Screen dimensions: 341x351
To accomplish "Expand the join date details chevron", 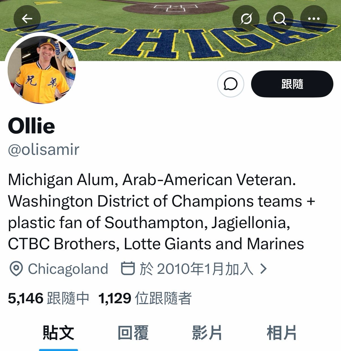I will coord(263,269).
